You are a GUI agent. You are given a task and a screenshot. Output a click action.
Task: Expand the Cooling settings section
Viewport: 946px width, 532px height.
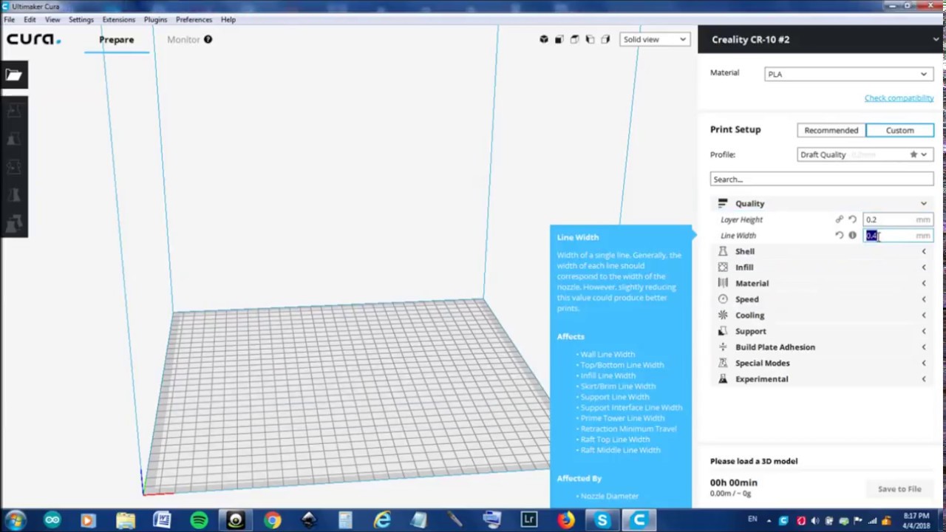[923, 315]
